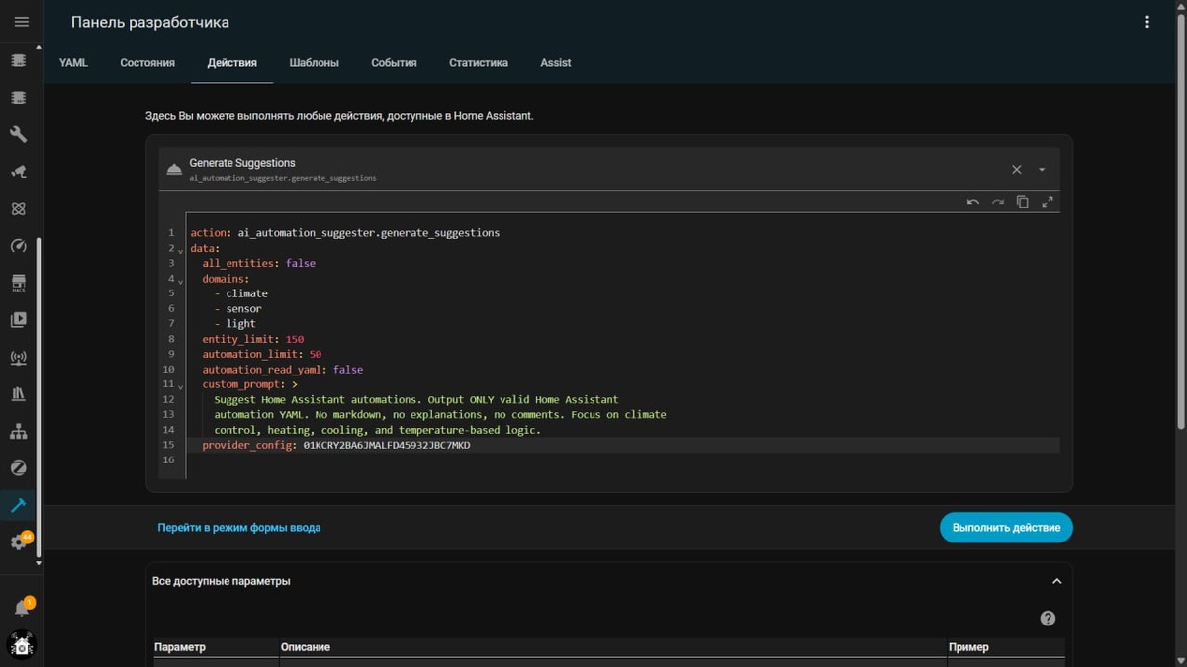This screenshot has height=667, width=1187.
Task: Switch to the События tab
Action: pos(394,62)
